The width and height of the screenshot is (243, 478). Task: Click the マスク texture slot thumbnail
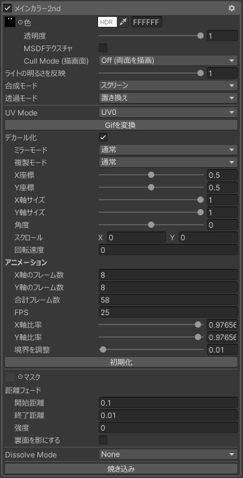click(10, 376)
